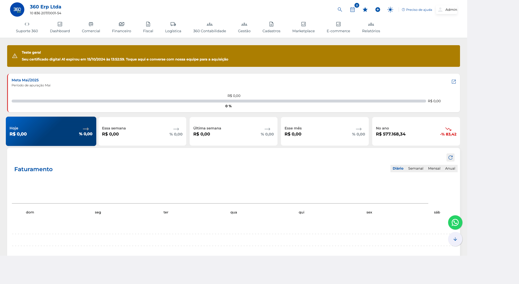Switch chart to Semanal view
The width and height of the screenshot is (519, 284).
pos(416,168)
